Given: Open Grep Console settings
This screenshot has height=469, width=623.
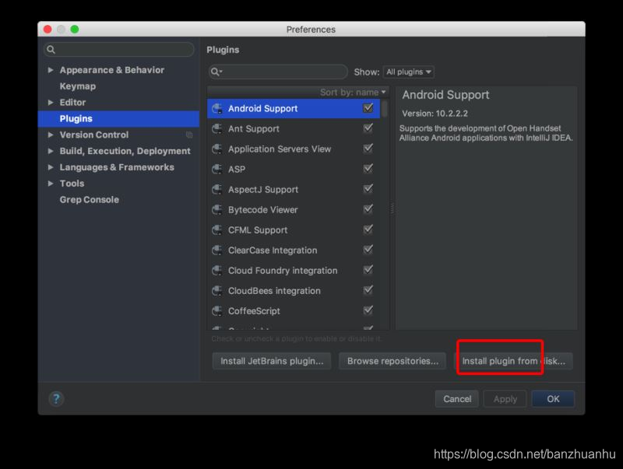Looking at the screenshot, I should [x=90, y=200].
